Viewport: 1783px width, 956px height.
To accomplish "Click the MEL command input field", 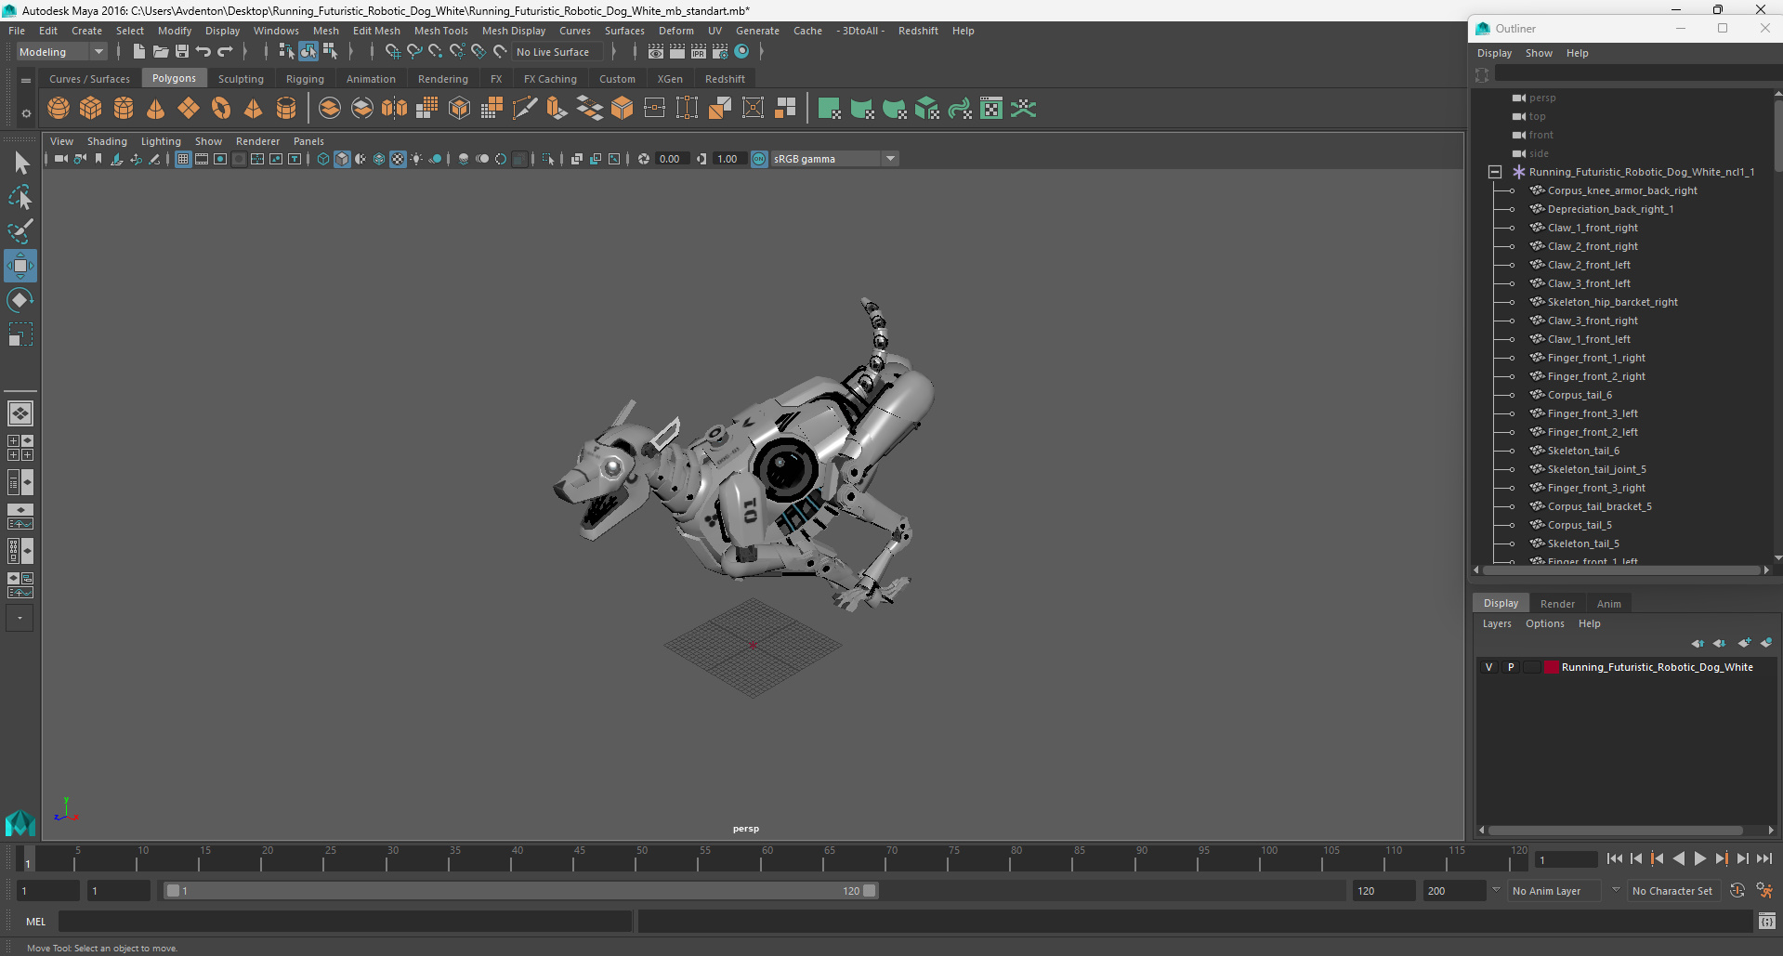I will 345,922.
